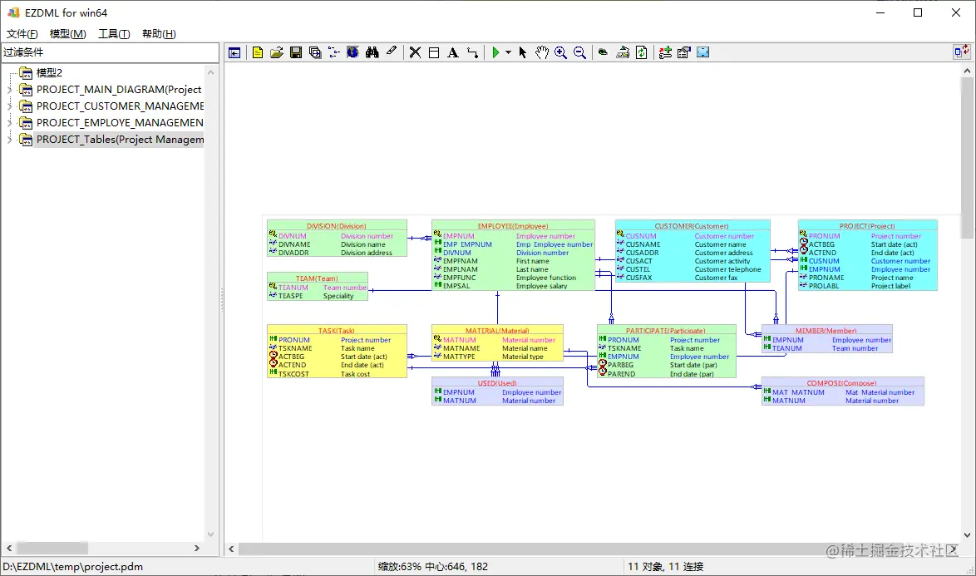Open a file using the folder icon
The image size is (976, 576).
click(x=276, y=53)
